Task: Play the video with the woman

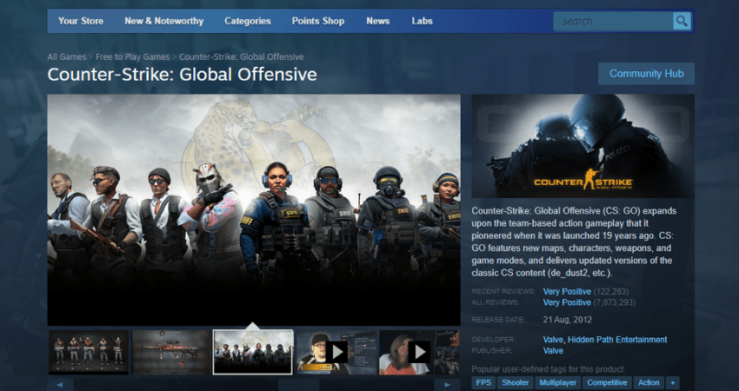Action: tap(419, 352)
